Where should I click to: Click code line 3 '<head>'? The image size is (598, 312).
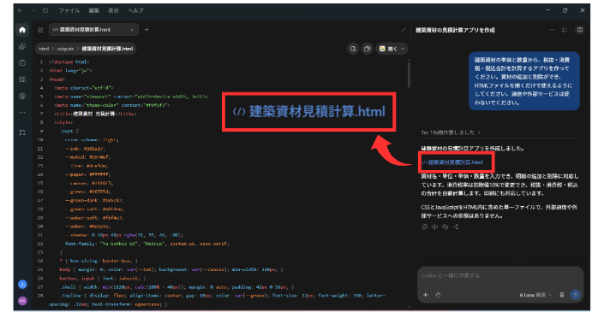(57, 79)
